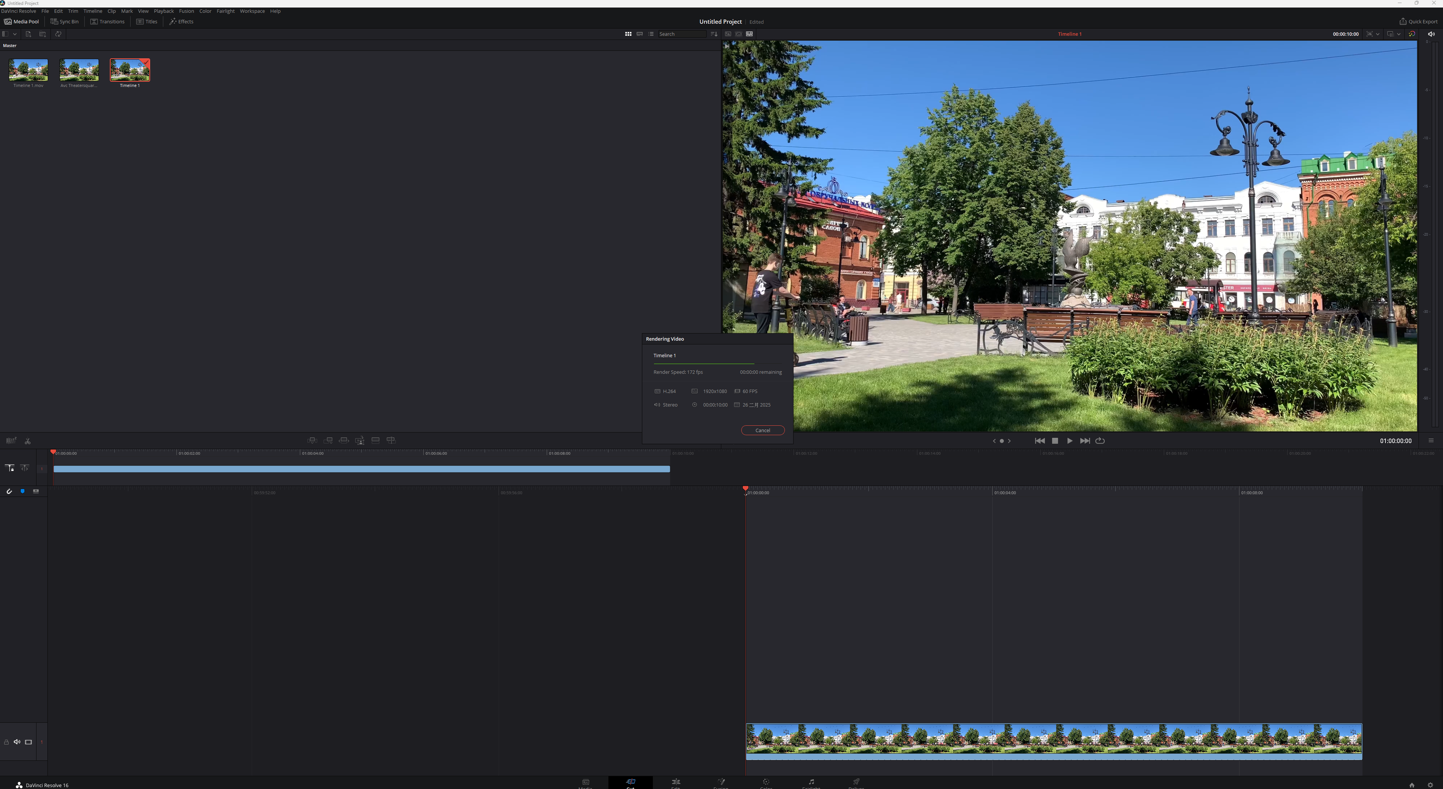Click the Append to End icon

328,440
